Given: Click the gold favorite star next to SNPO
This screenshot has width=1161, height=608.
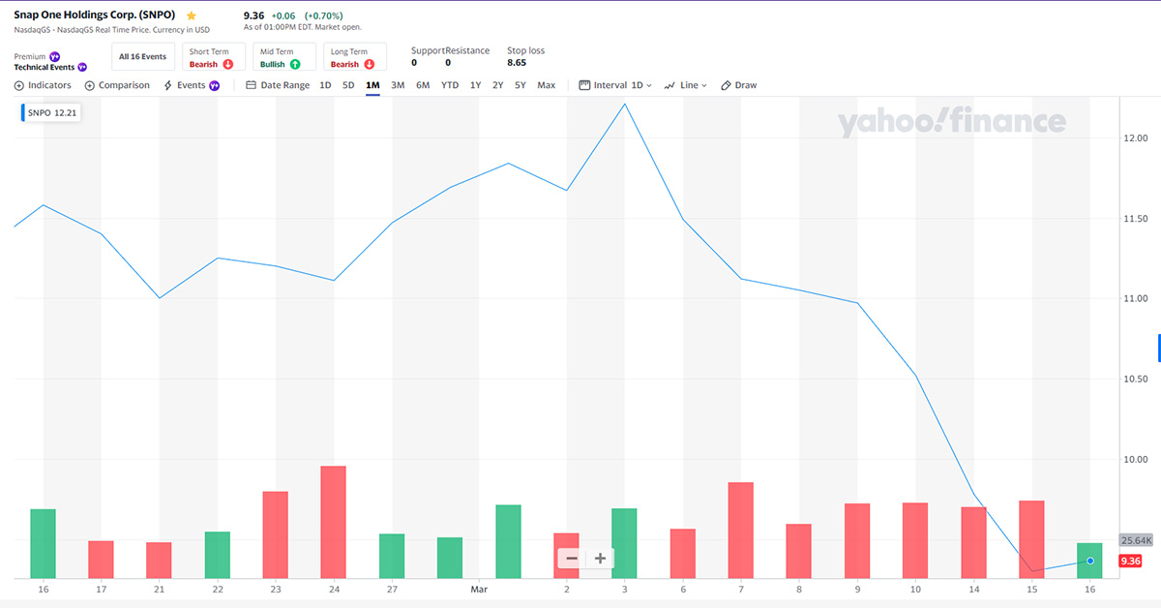Looking at the screenshot, I should pyautogui.click(x=192, y=16).
